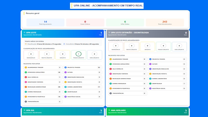Click the Tempo Médio de Espera heading
This screenshot has height=117, width=208.
34,41
